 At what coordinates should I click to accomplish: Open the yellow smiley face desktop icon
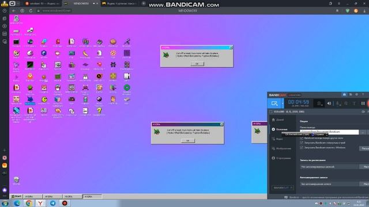click(x=44, y=99)
